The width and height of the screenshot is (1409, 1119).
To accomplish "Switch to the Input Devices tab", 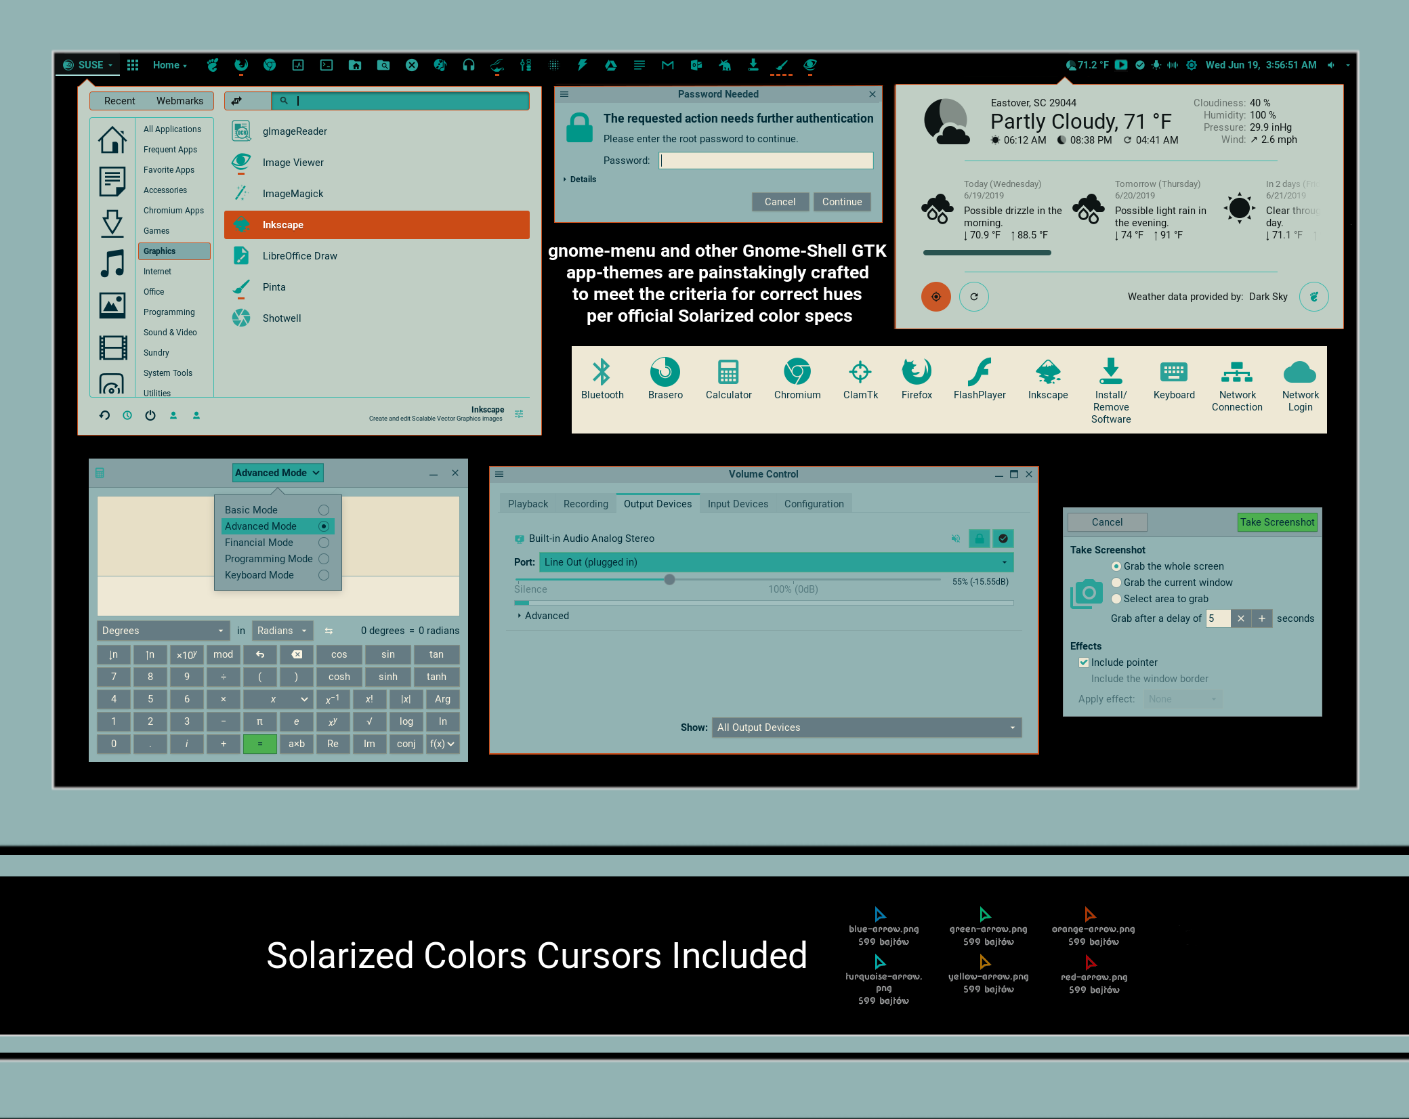I will [738, 504].
